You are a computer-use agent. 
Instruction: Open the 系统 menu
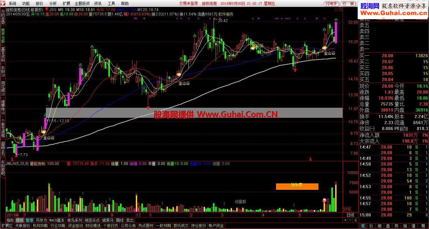pos(13,3)
